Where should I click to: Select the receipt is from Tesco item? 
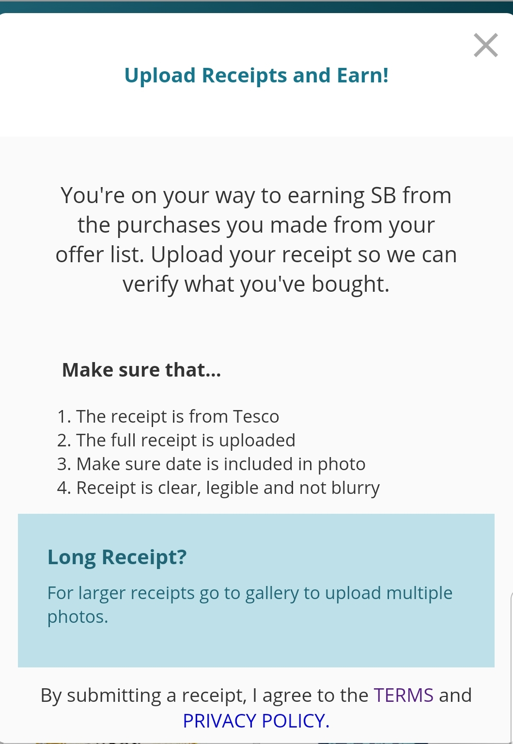tap(168, 416)
